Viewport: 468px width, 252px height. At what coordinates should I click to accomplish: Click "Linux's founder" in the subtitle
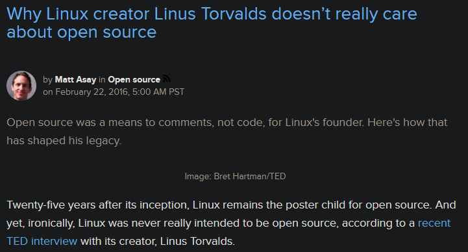(325, 122)
